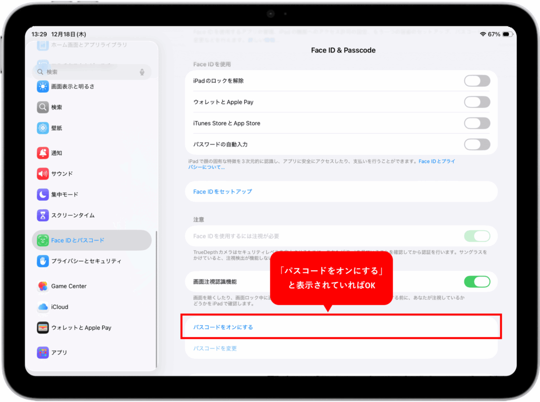Image resolution: width=540 pixels, height=402 pixels.
Task: Open Focus mode moon icon
Action: click(x=43, y=195)
